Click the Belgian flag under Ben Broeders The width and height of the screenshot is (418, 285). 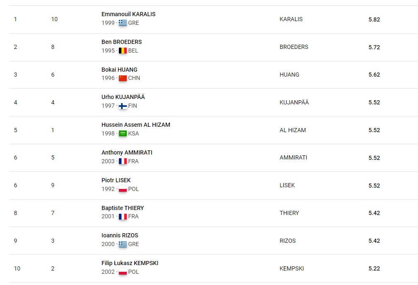[123, 51]
